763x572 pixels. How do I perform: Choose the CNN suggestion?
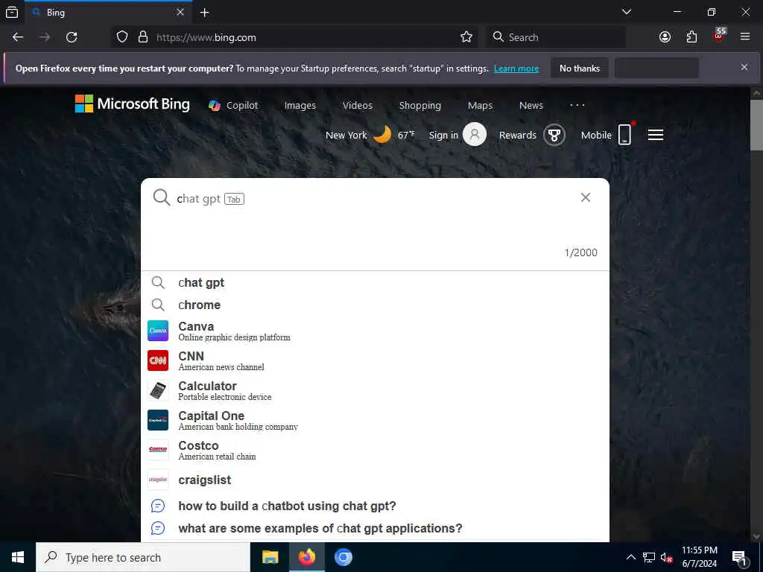[375, 360]
